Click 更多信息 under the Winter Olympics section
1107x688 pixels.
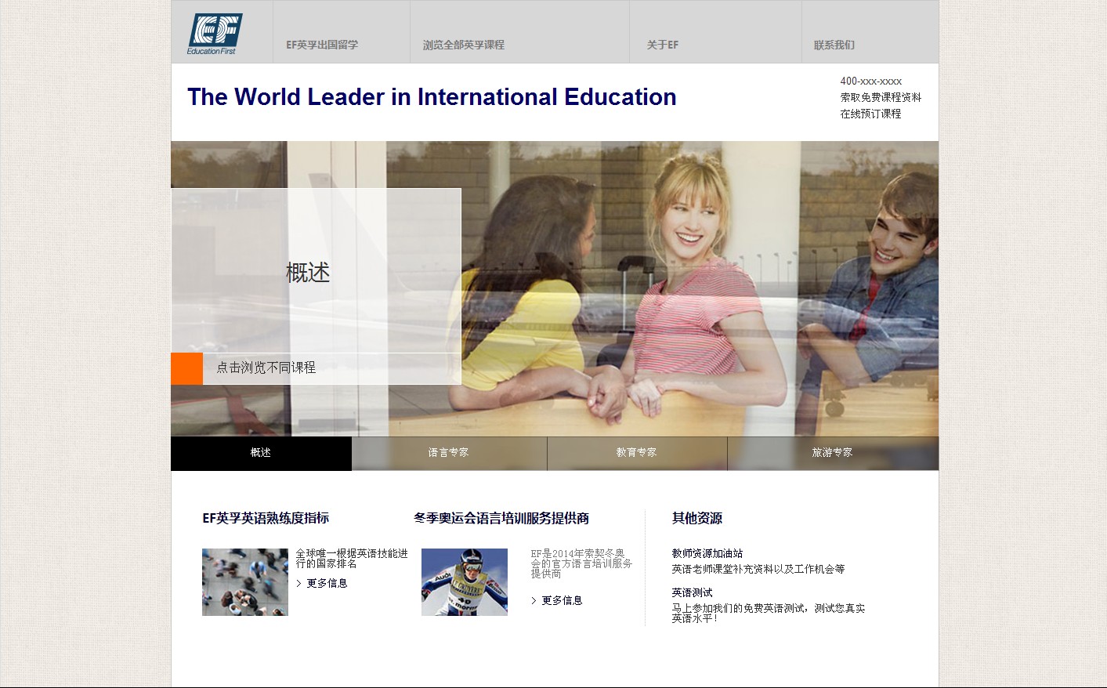(562, 600)
